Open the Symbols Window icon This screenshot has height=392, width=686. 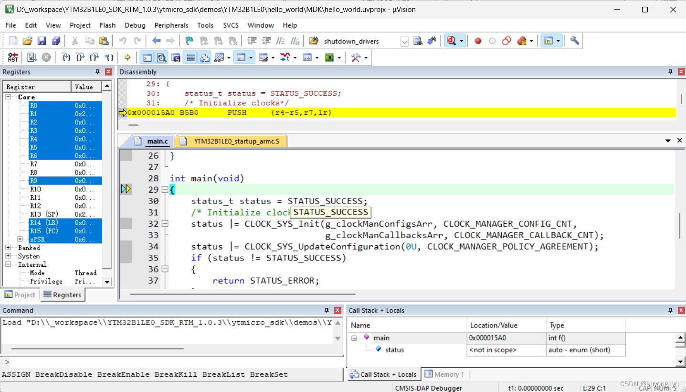(x=176, y=57)
